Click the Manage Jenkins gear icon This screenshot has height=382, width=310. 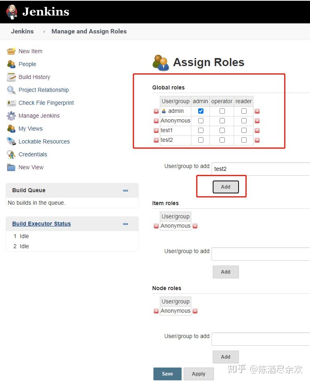click(11, 116)
